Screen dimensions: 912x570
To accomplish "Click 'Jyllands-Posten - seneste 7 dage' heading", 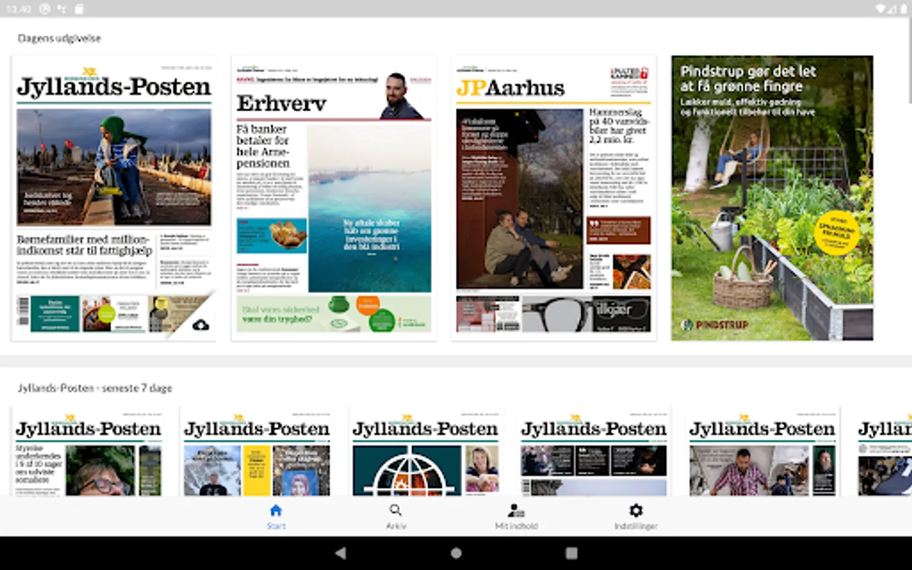I will pyautogui.click(x=95, y=388).
